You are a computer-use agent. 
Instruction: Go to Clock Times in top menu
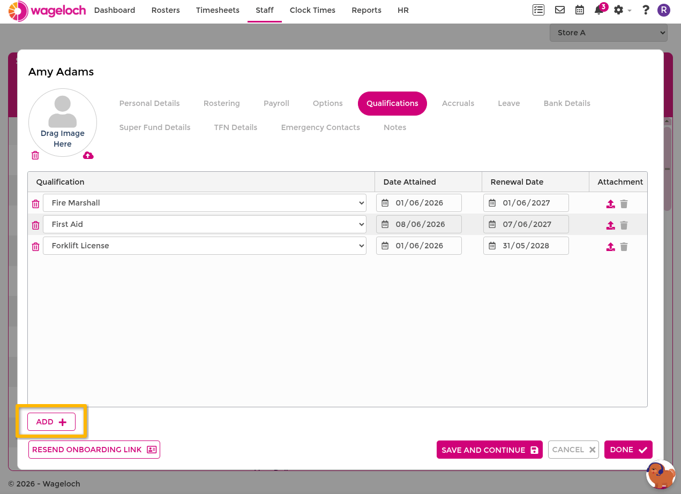coord(312,10)
